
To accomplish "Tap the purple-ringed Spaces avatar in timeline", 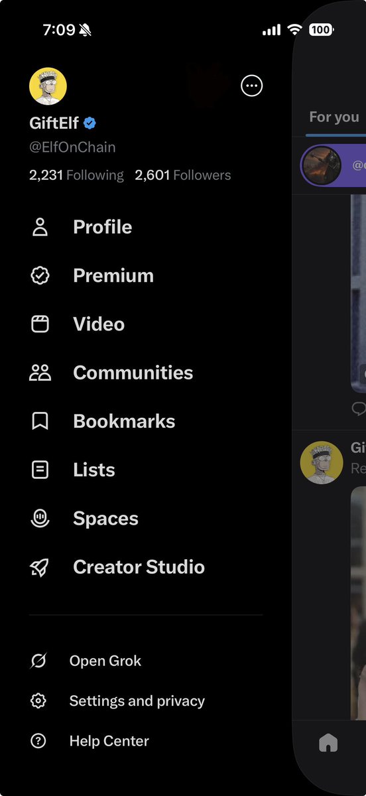I will pyautogui.click(x=322, y=165).
